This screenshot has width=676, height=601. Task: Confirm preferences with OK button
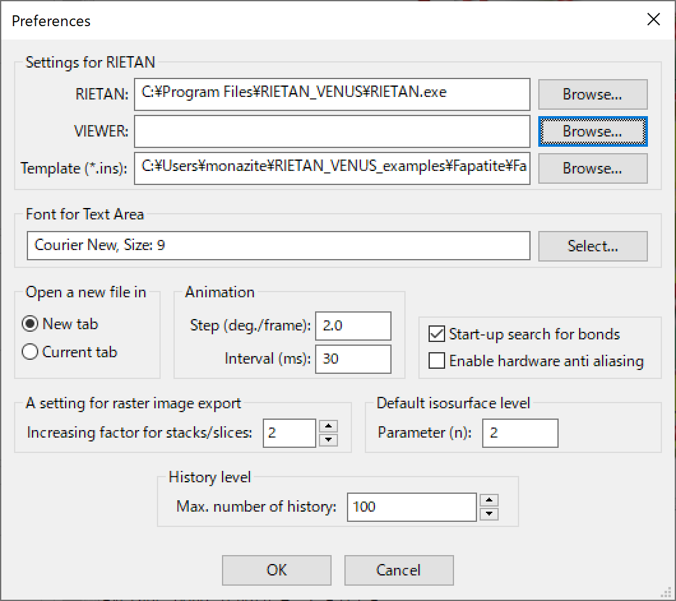(276, 570)
